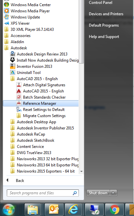Open Default Programs

pyautogui.click(x=104, y=25)
